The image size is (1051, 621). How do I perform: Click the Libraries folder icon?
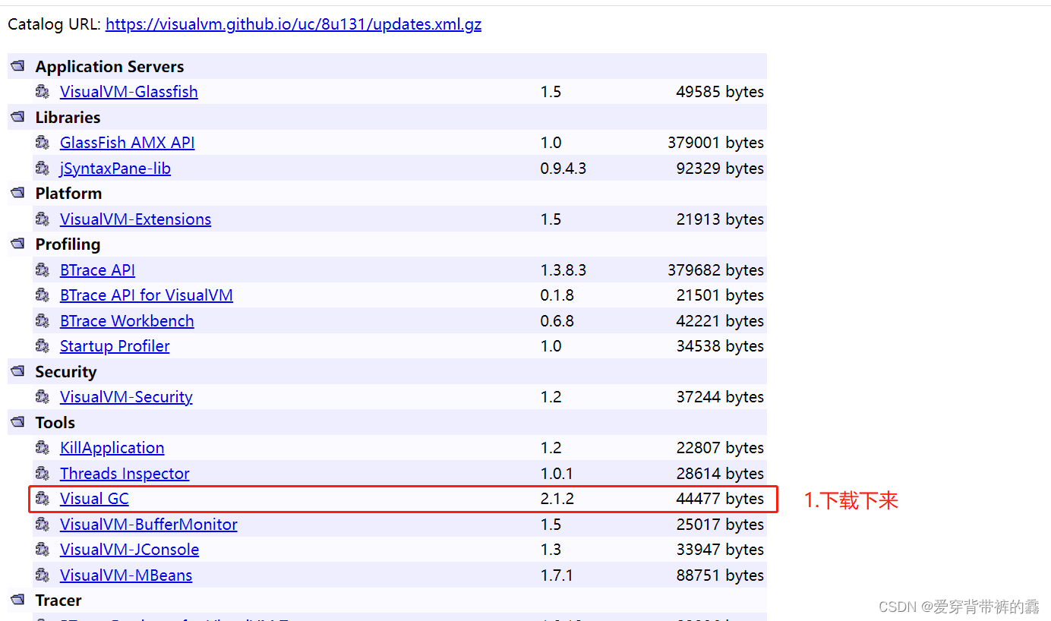[17, 118]
